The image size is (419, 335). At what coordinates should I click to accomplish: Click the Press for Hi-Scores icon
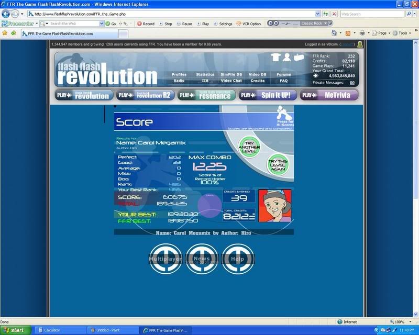click(x=284, y=116)
